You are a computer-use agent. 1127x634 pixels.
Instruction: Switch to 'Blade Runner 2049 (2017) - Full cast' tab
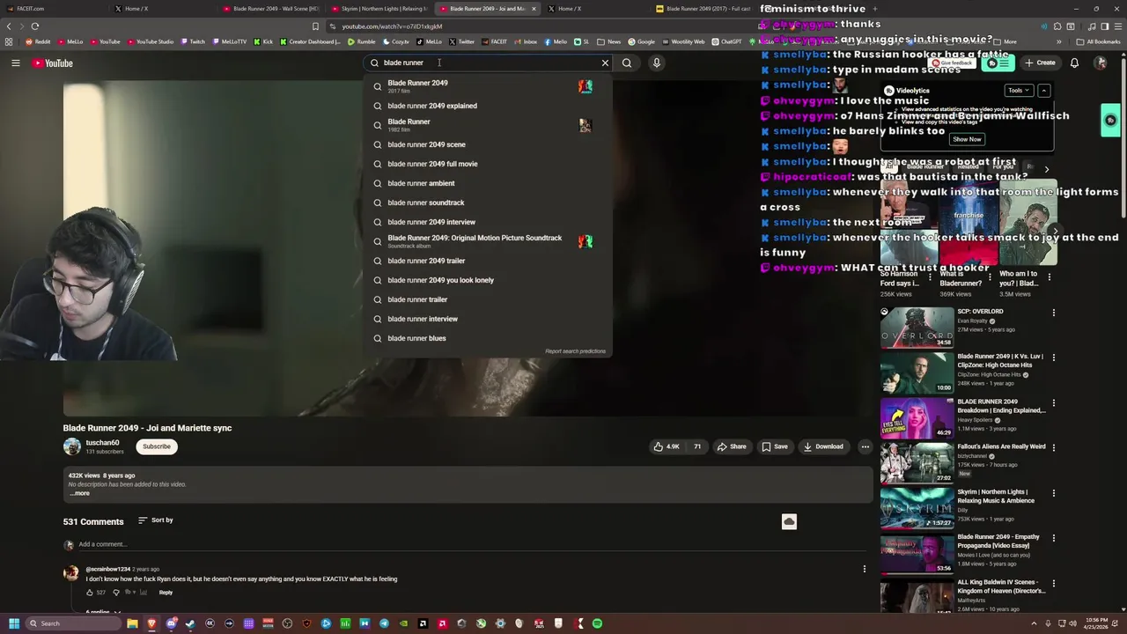click(x=704, y=9)
